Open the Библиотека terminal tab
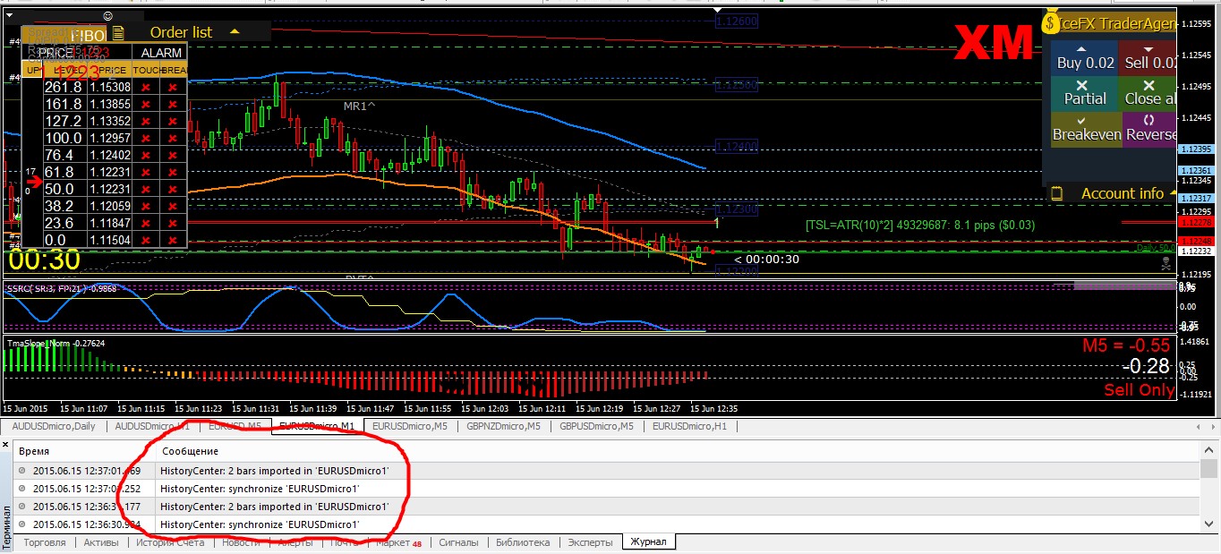 [522, 542]
